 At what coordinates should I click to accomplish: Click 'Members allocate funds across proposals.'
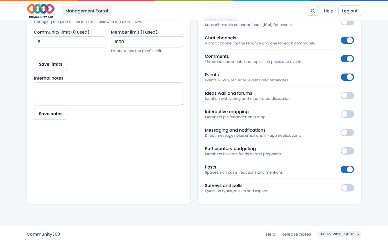[x=243, y=154]
